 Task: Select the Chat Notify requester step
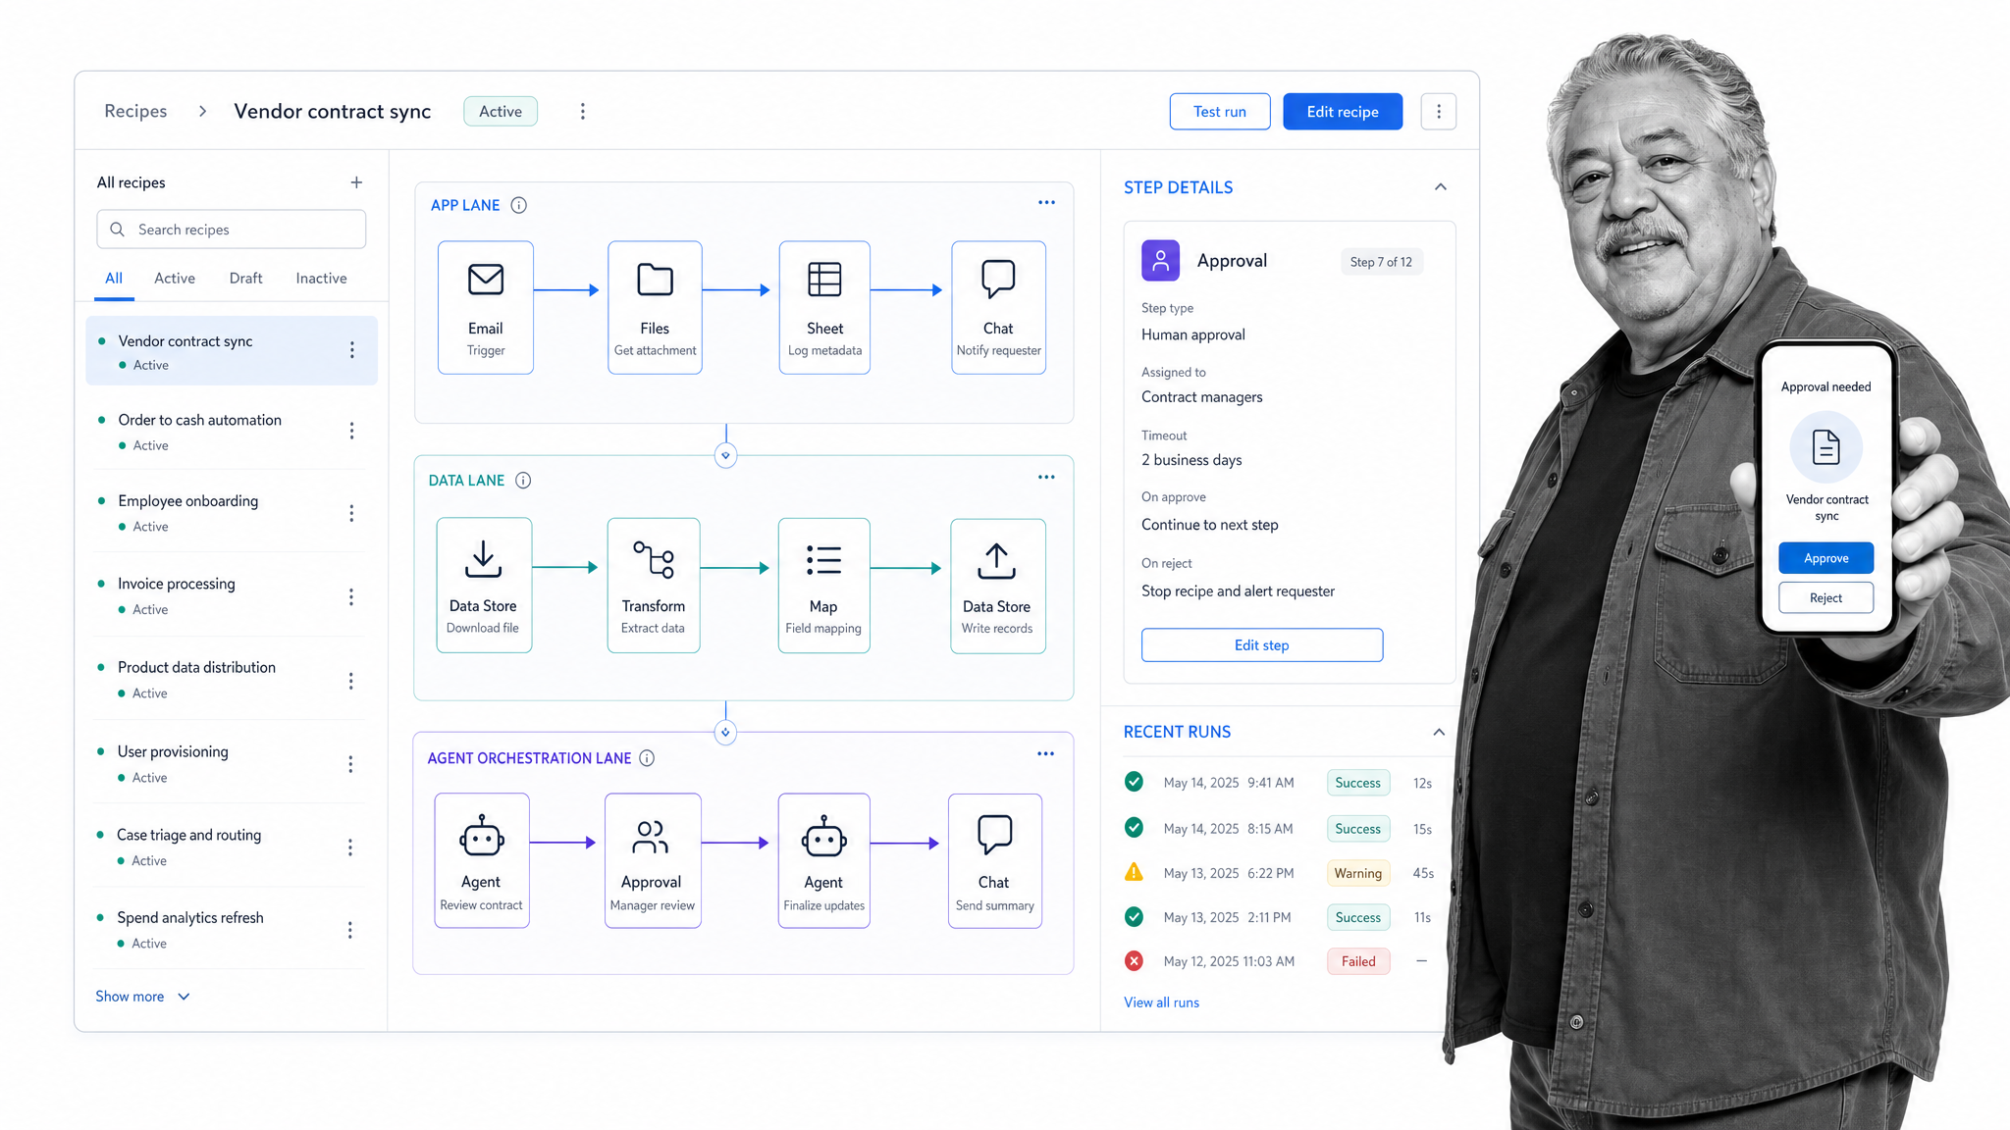point(998,307)
